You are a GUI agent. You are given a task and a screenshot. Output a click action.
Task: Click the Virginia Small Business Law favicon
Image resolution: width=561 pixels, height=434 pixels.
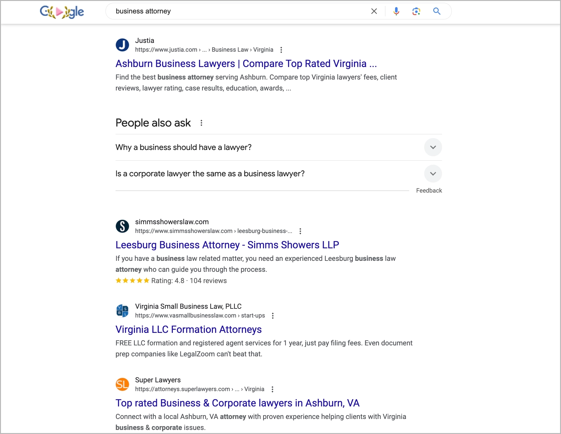122,311
